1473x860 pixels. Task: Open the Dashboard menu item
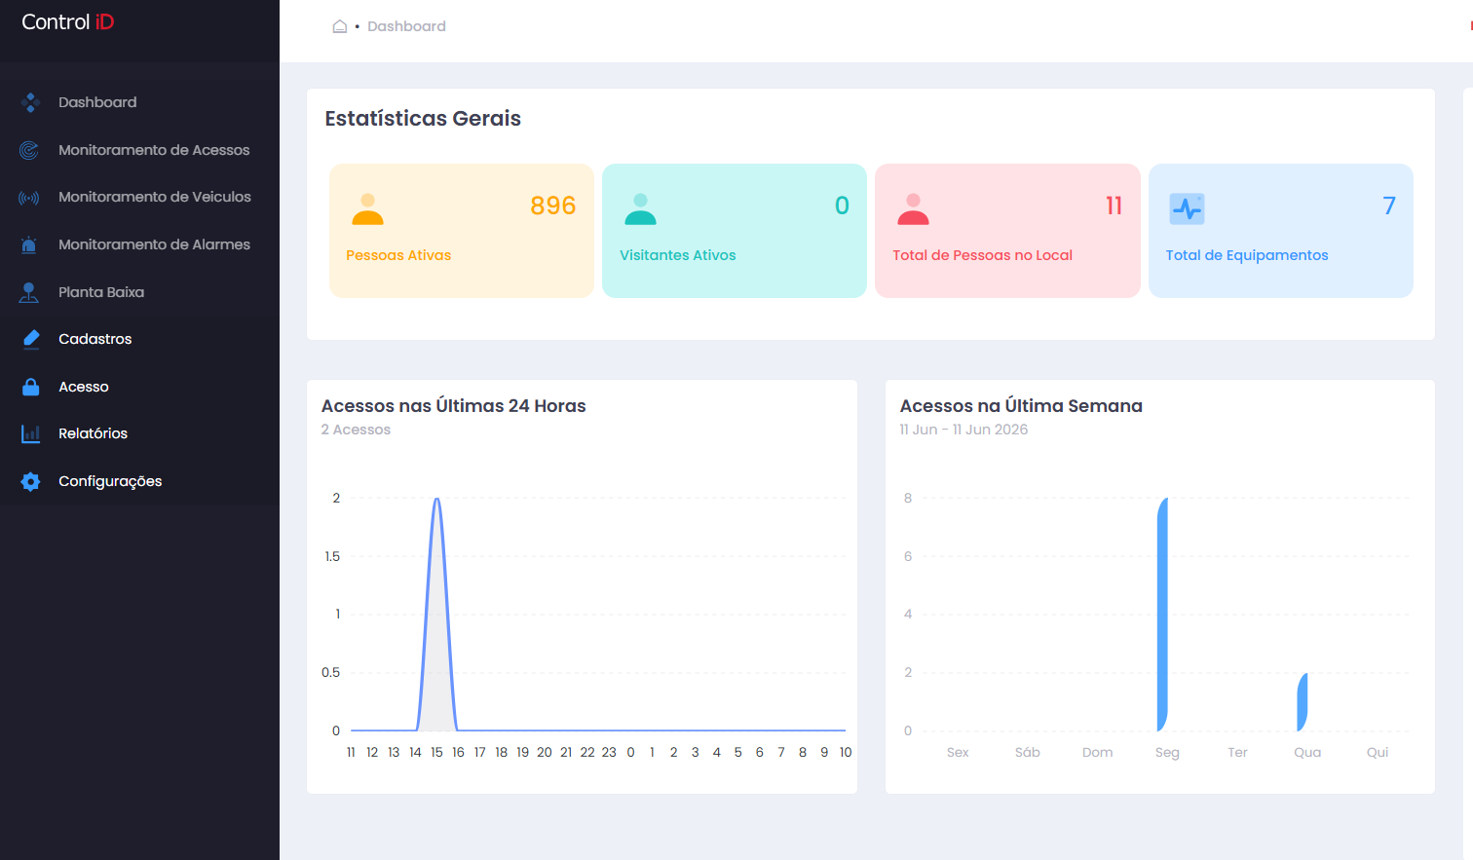139,102
